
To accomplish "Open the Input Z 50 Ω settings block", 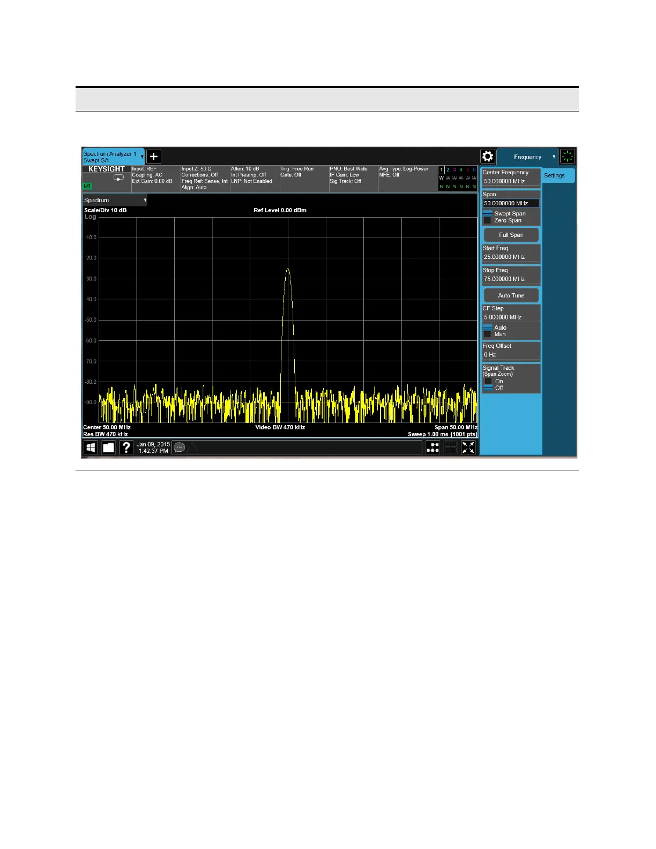I will click(x=205, y=178).
